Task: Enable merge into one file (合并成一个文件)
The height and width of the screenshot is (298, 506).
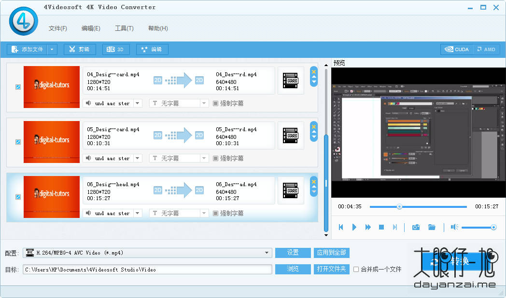Action: coord(356,270)
